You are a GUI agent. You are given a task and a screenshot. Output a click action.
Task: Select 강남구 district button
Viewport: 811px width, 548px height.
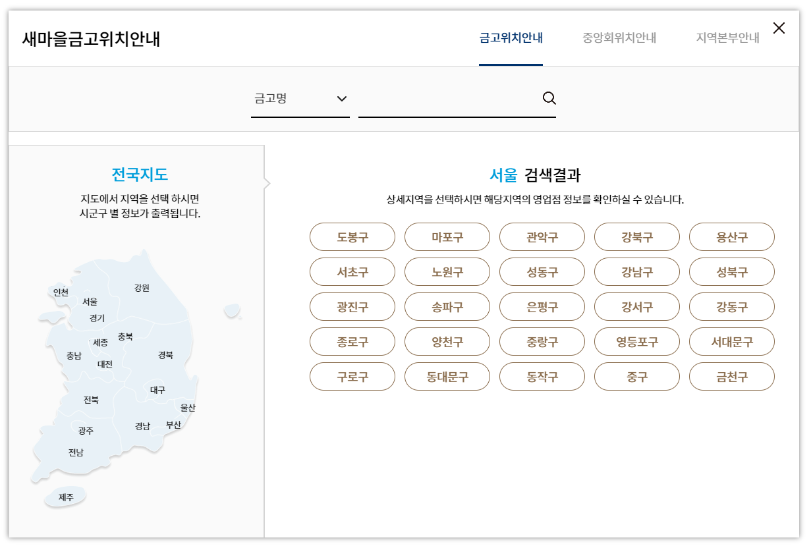pyautogui.click(x=637, y=272)
